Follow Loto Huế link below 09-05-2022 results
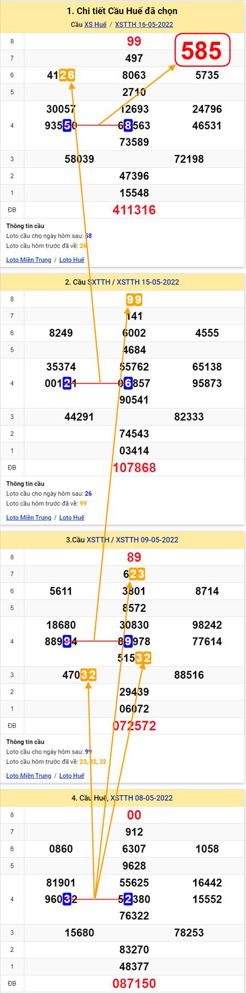 (72, 776)
